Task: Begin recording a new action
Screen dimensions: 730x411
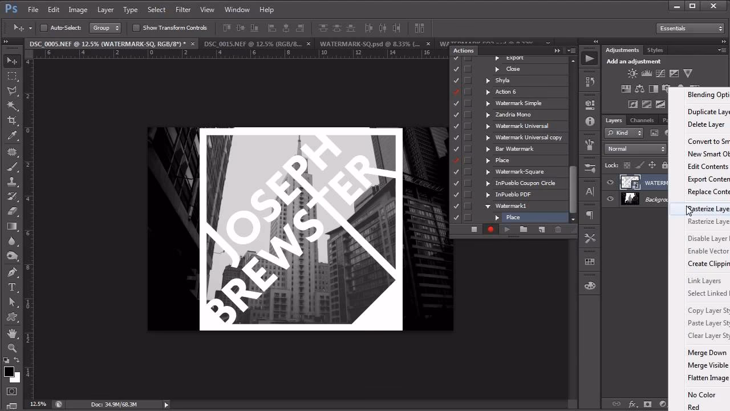Action: tap(490, 229)
